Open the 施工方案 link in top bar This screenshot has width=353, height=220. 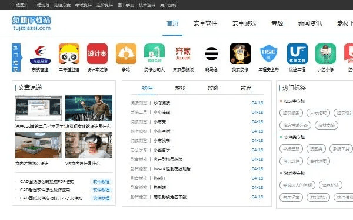[x=62, y=5]
